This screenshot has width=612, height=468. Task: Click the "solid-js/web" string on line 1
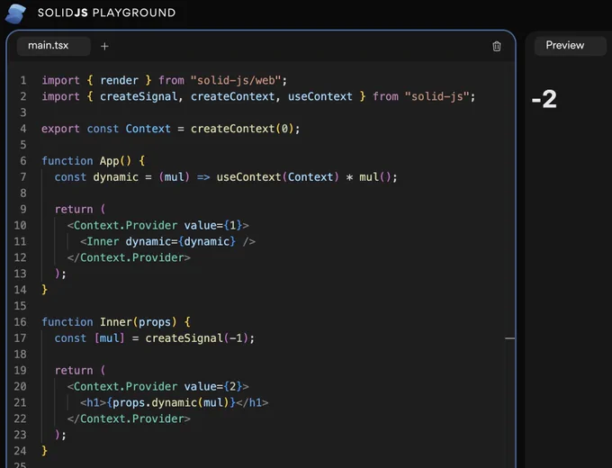[236, 80]
